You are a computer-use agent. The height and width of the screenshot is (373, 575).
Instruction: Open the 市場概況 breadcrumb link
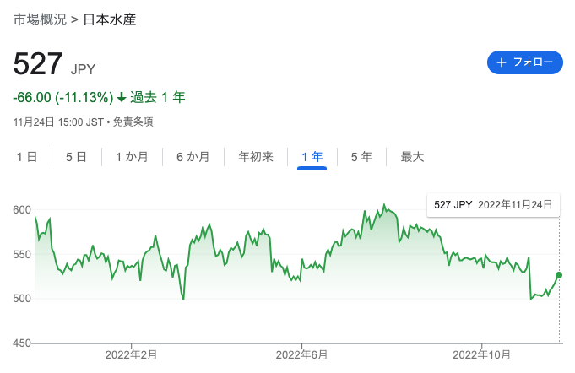(x=40, y=19)
